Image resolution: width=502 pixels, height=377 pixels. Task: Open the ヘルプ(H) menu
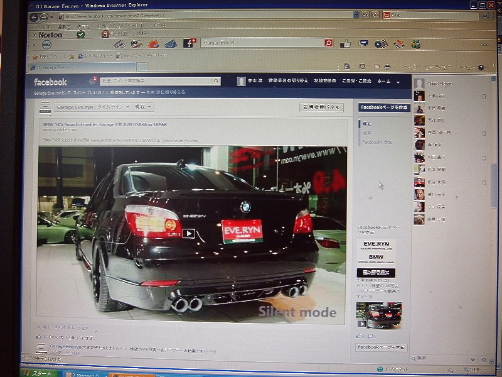[158, 25]
